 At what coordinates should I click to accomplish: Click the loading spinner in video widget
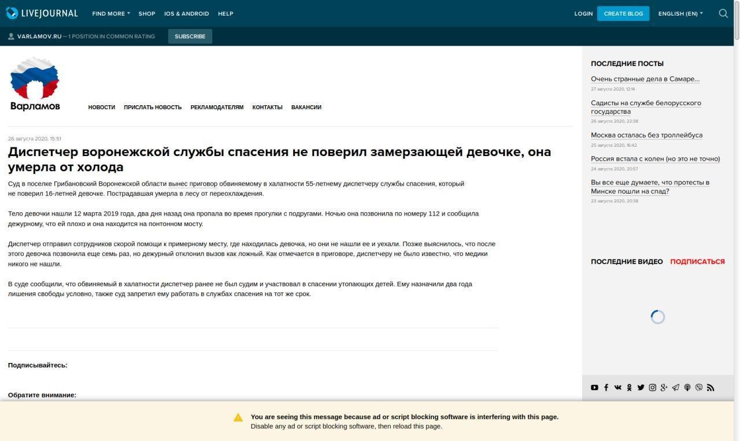pos(657,317)
